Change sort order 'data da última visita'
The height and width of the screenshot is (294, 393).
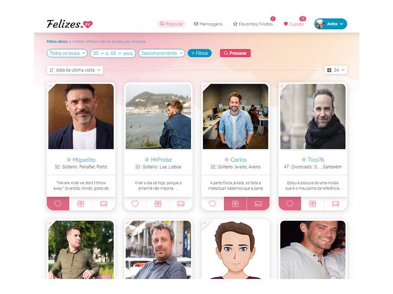point(75,70)
